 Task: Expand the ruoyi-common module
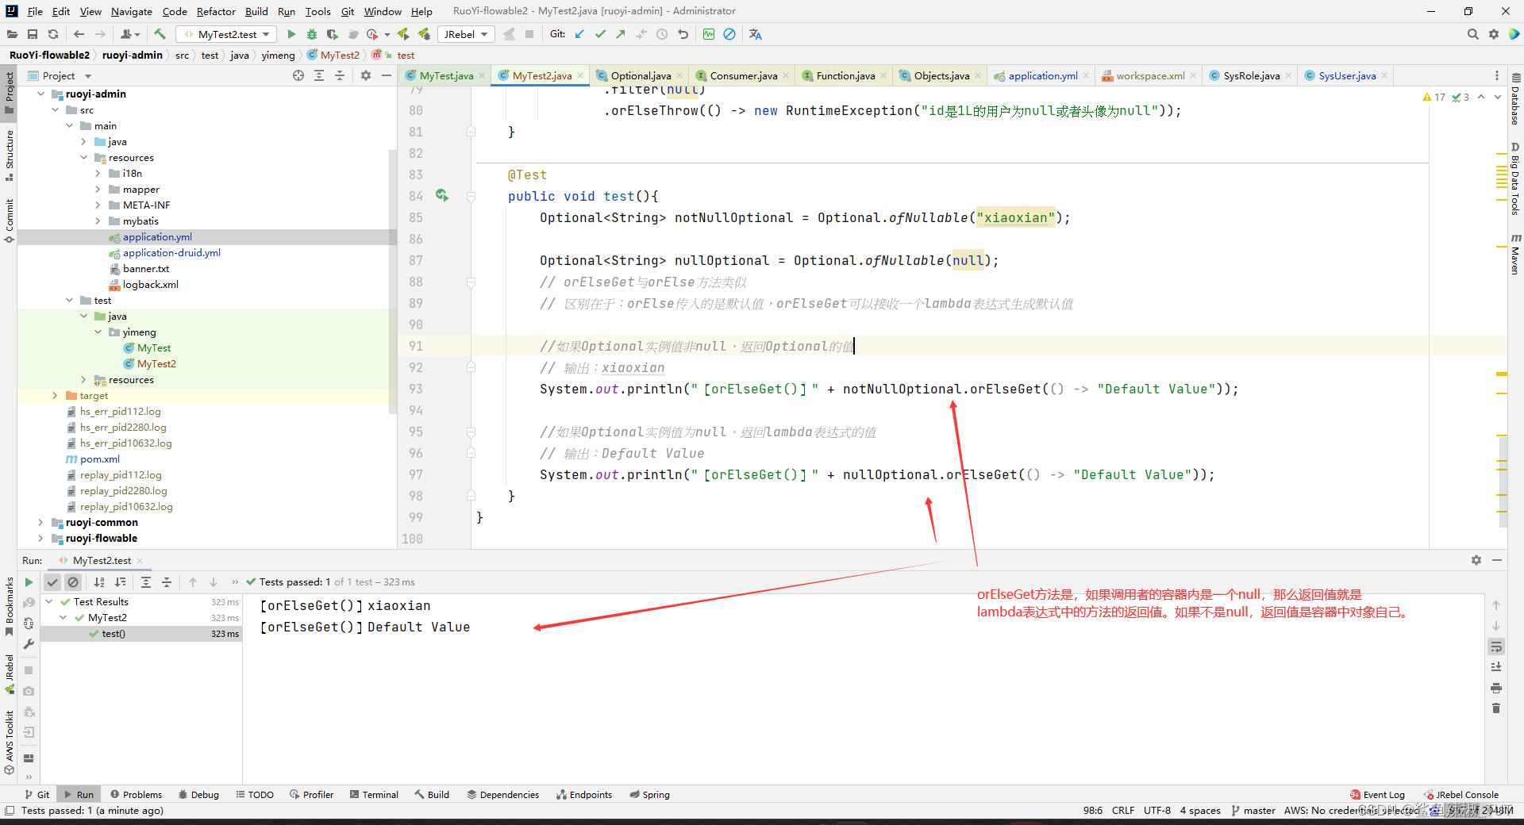[x=40, y=522]
